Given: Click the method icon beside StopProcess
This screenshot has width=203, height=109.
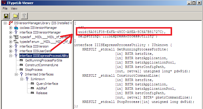Looking at the screenshot, I should 21,70.
